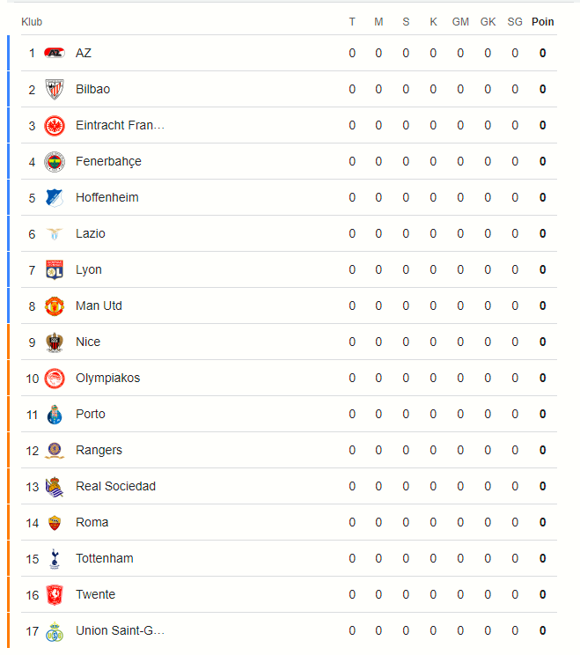Viewport: 580px width, 655px height.
Task: Click the Lyon OL logo
Action: (x=55, y=270)
